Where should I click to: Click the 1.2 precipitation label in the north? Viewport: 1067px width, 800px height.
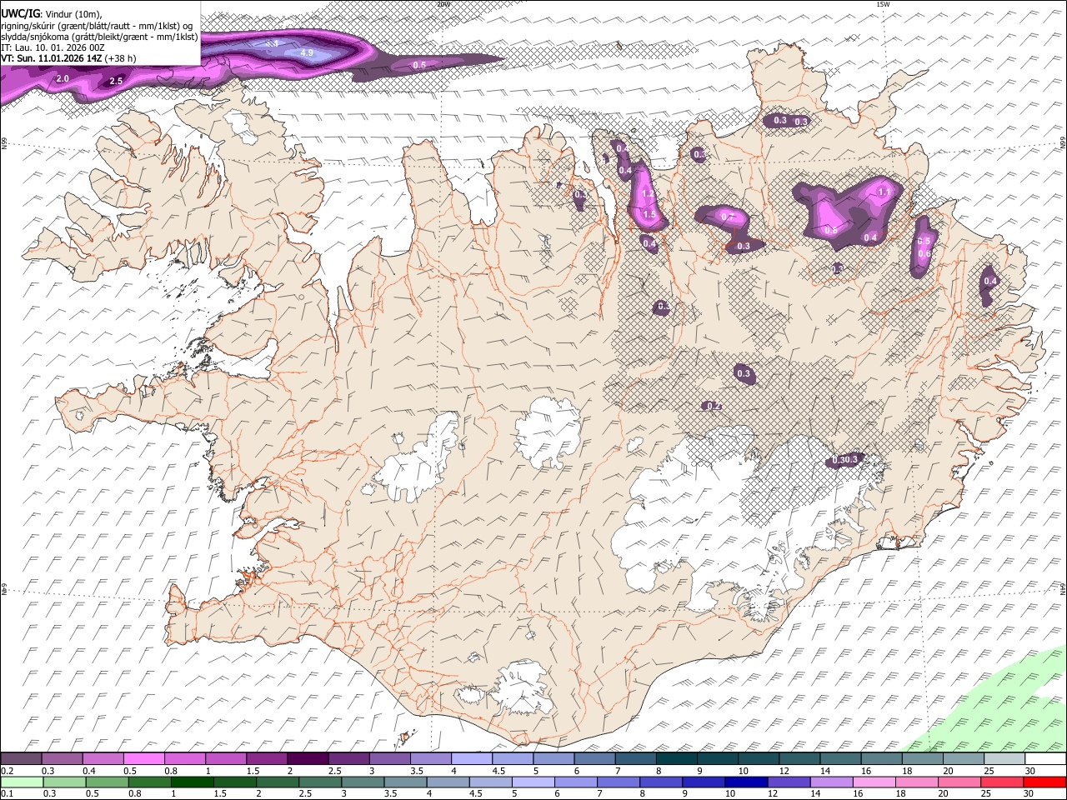(x=648, y=193)
